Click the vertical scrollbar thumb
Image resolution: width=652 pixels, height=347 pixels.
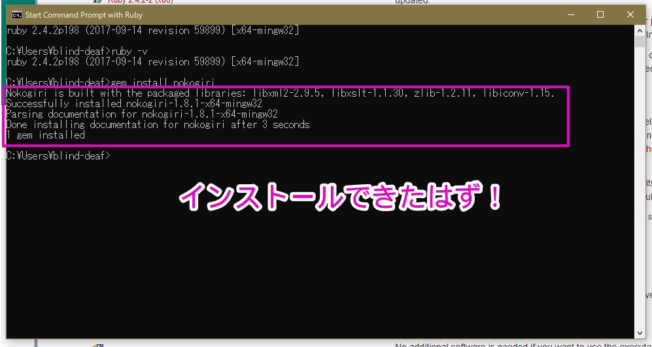[640, 42]
